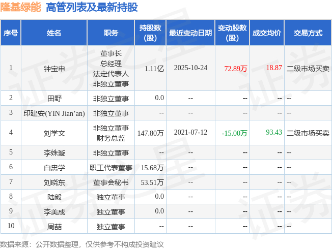Viewport: 332px width, 249px height.
Task: Click the name 李姝璇
Action: tap(54, 153)
